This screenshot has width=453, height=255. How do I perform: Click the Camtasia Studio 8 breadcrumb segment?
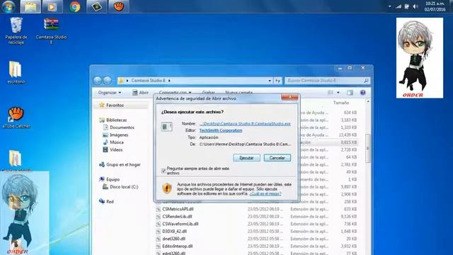tap(148, 81)
